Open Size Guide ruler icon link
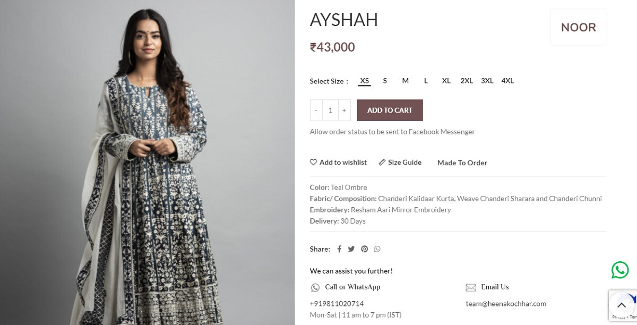The width and height of the screenshot is (637, 325). pyautogui.click(x=382, y=162)
